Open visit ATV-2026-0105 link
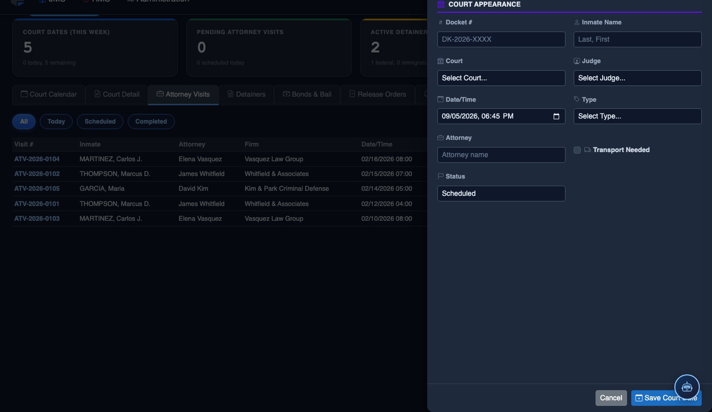The image size is (712, 412). (37, 189)
